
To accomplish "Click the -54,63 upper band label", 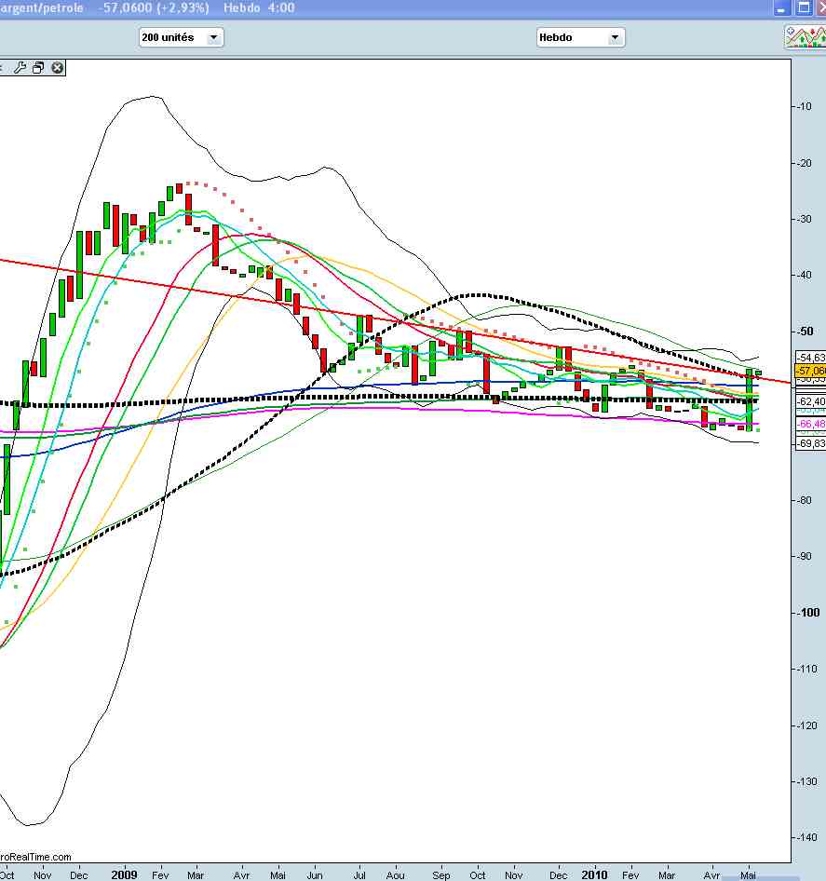I will (809, 358).
